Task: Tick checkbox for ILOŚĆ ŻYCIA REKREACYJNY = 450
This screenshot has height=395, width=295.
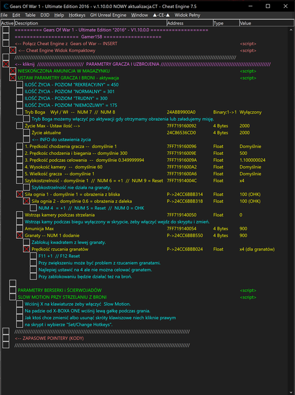Action: coord(19,85)
